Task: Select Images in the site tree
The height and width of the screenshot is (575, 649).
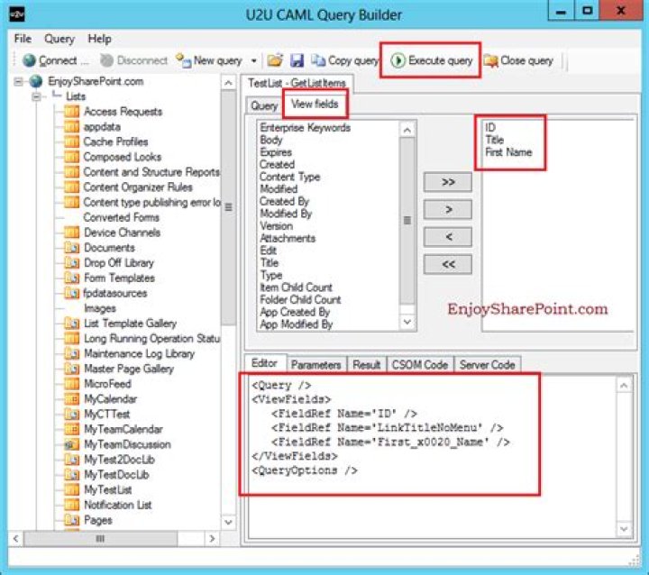Action: point(100,308)
